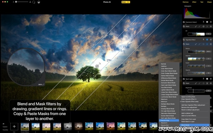Click the gear icon on Vignette Effect row
This screenshot has height=133, width=213.
tap(211, 40)
